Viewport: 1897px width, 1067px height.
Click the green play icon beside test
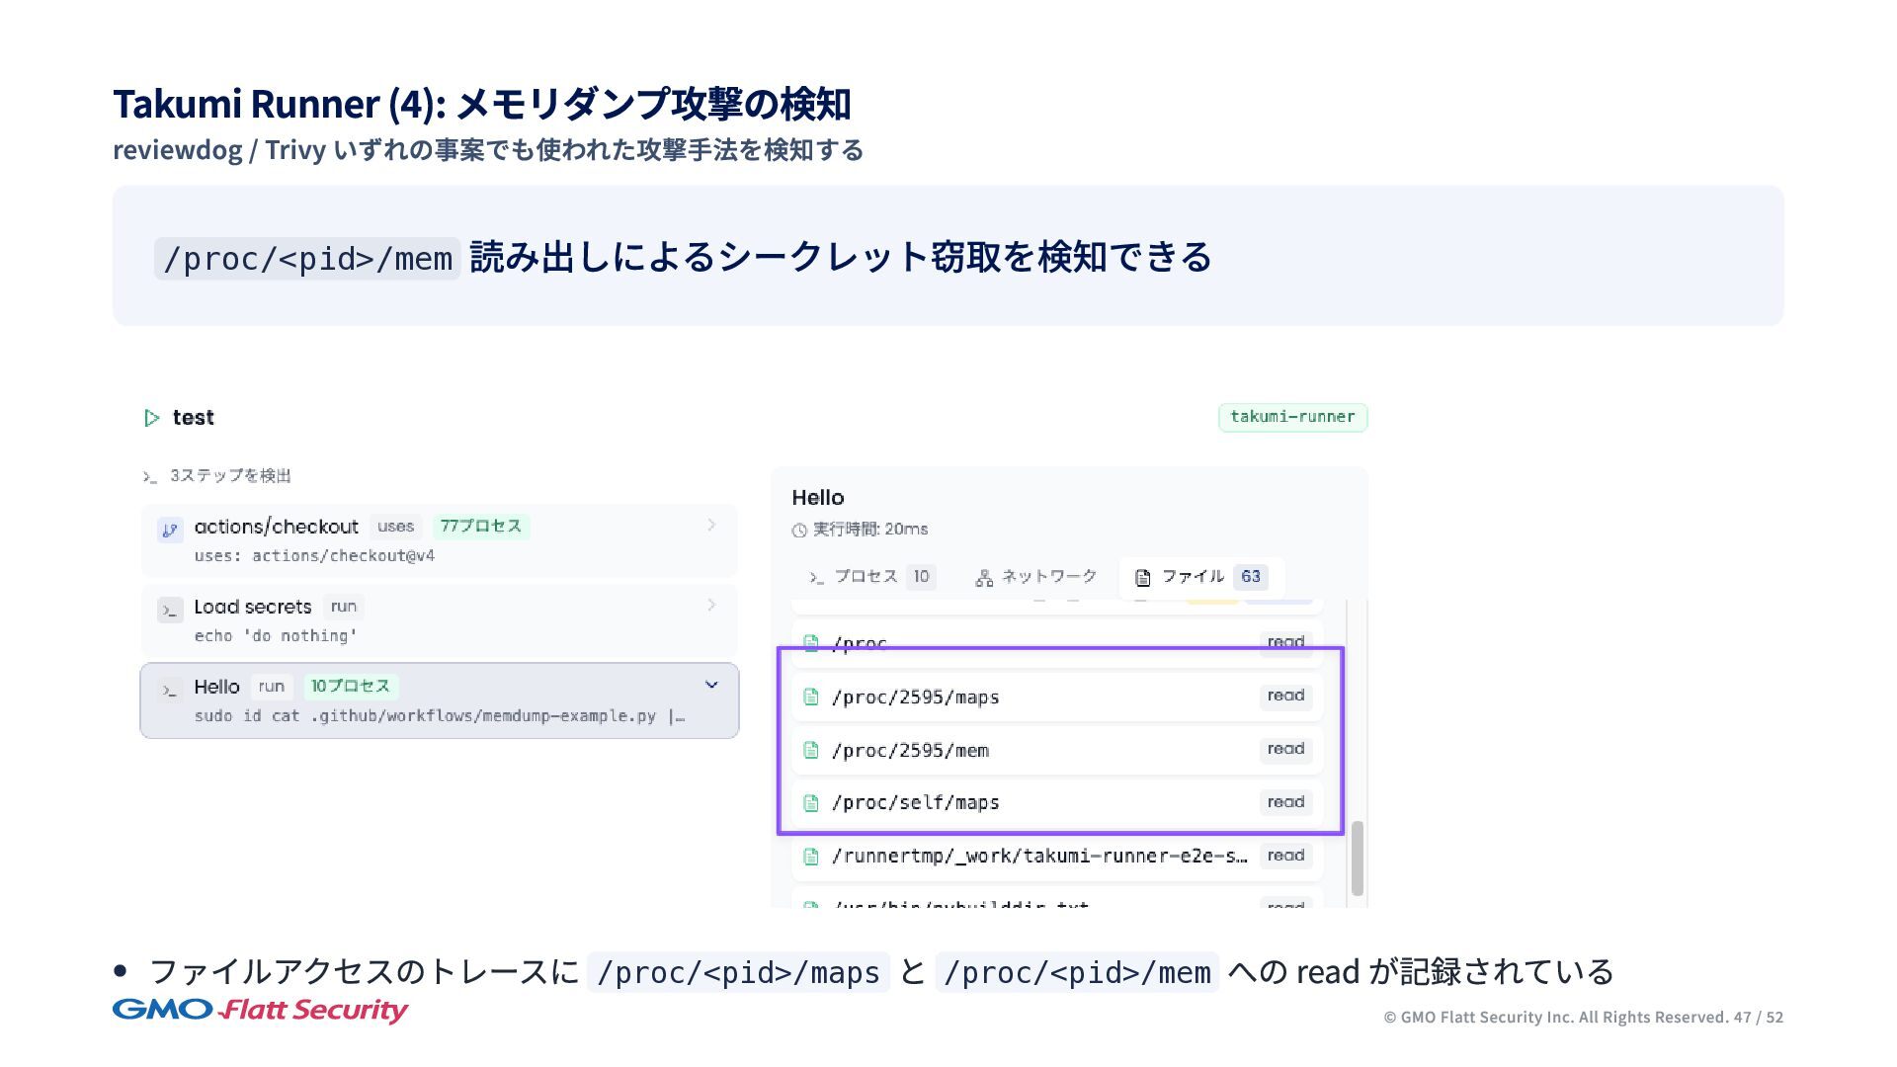[x=151, y=418]
